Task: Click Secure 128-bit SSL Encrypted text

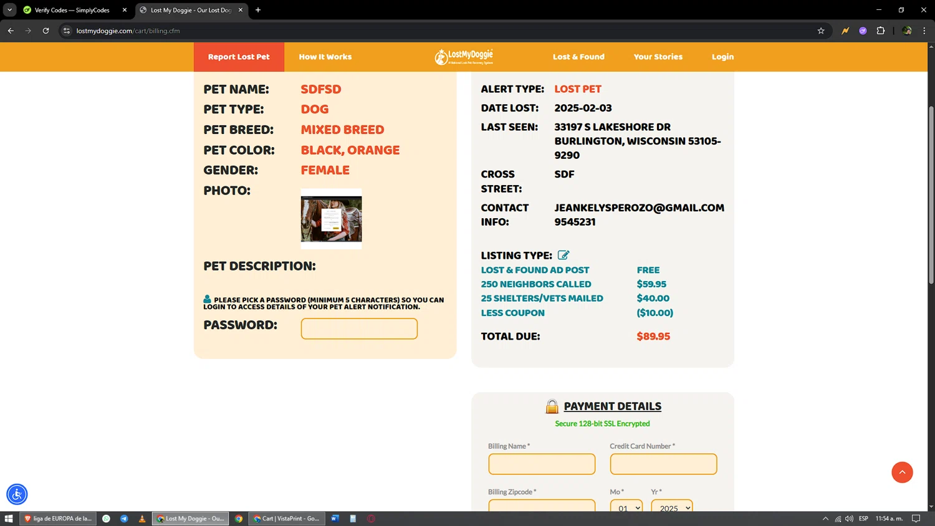Action: tap(602, 424)
